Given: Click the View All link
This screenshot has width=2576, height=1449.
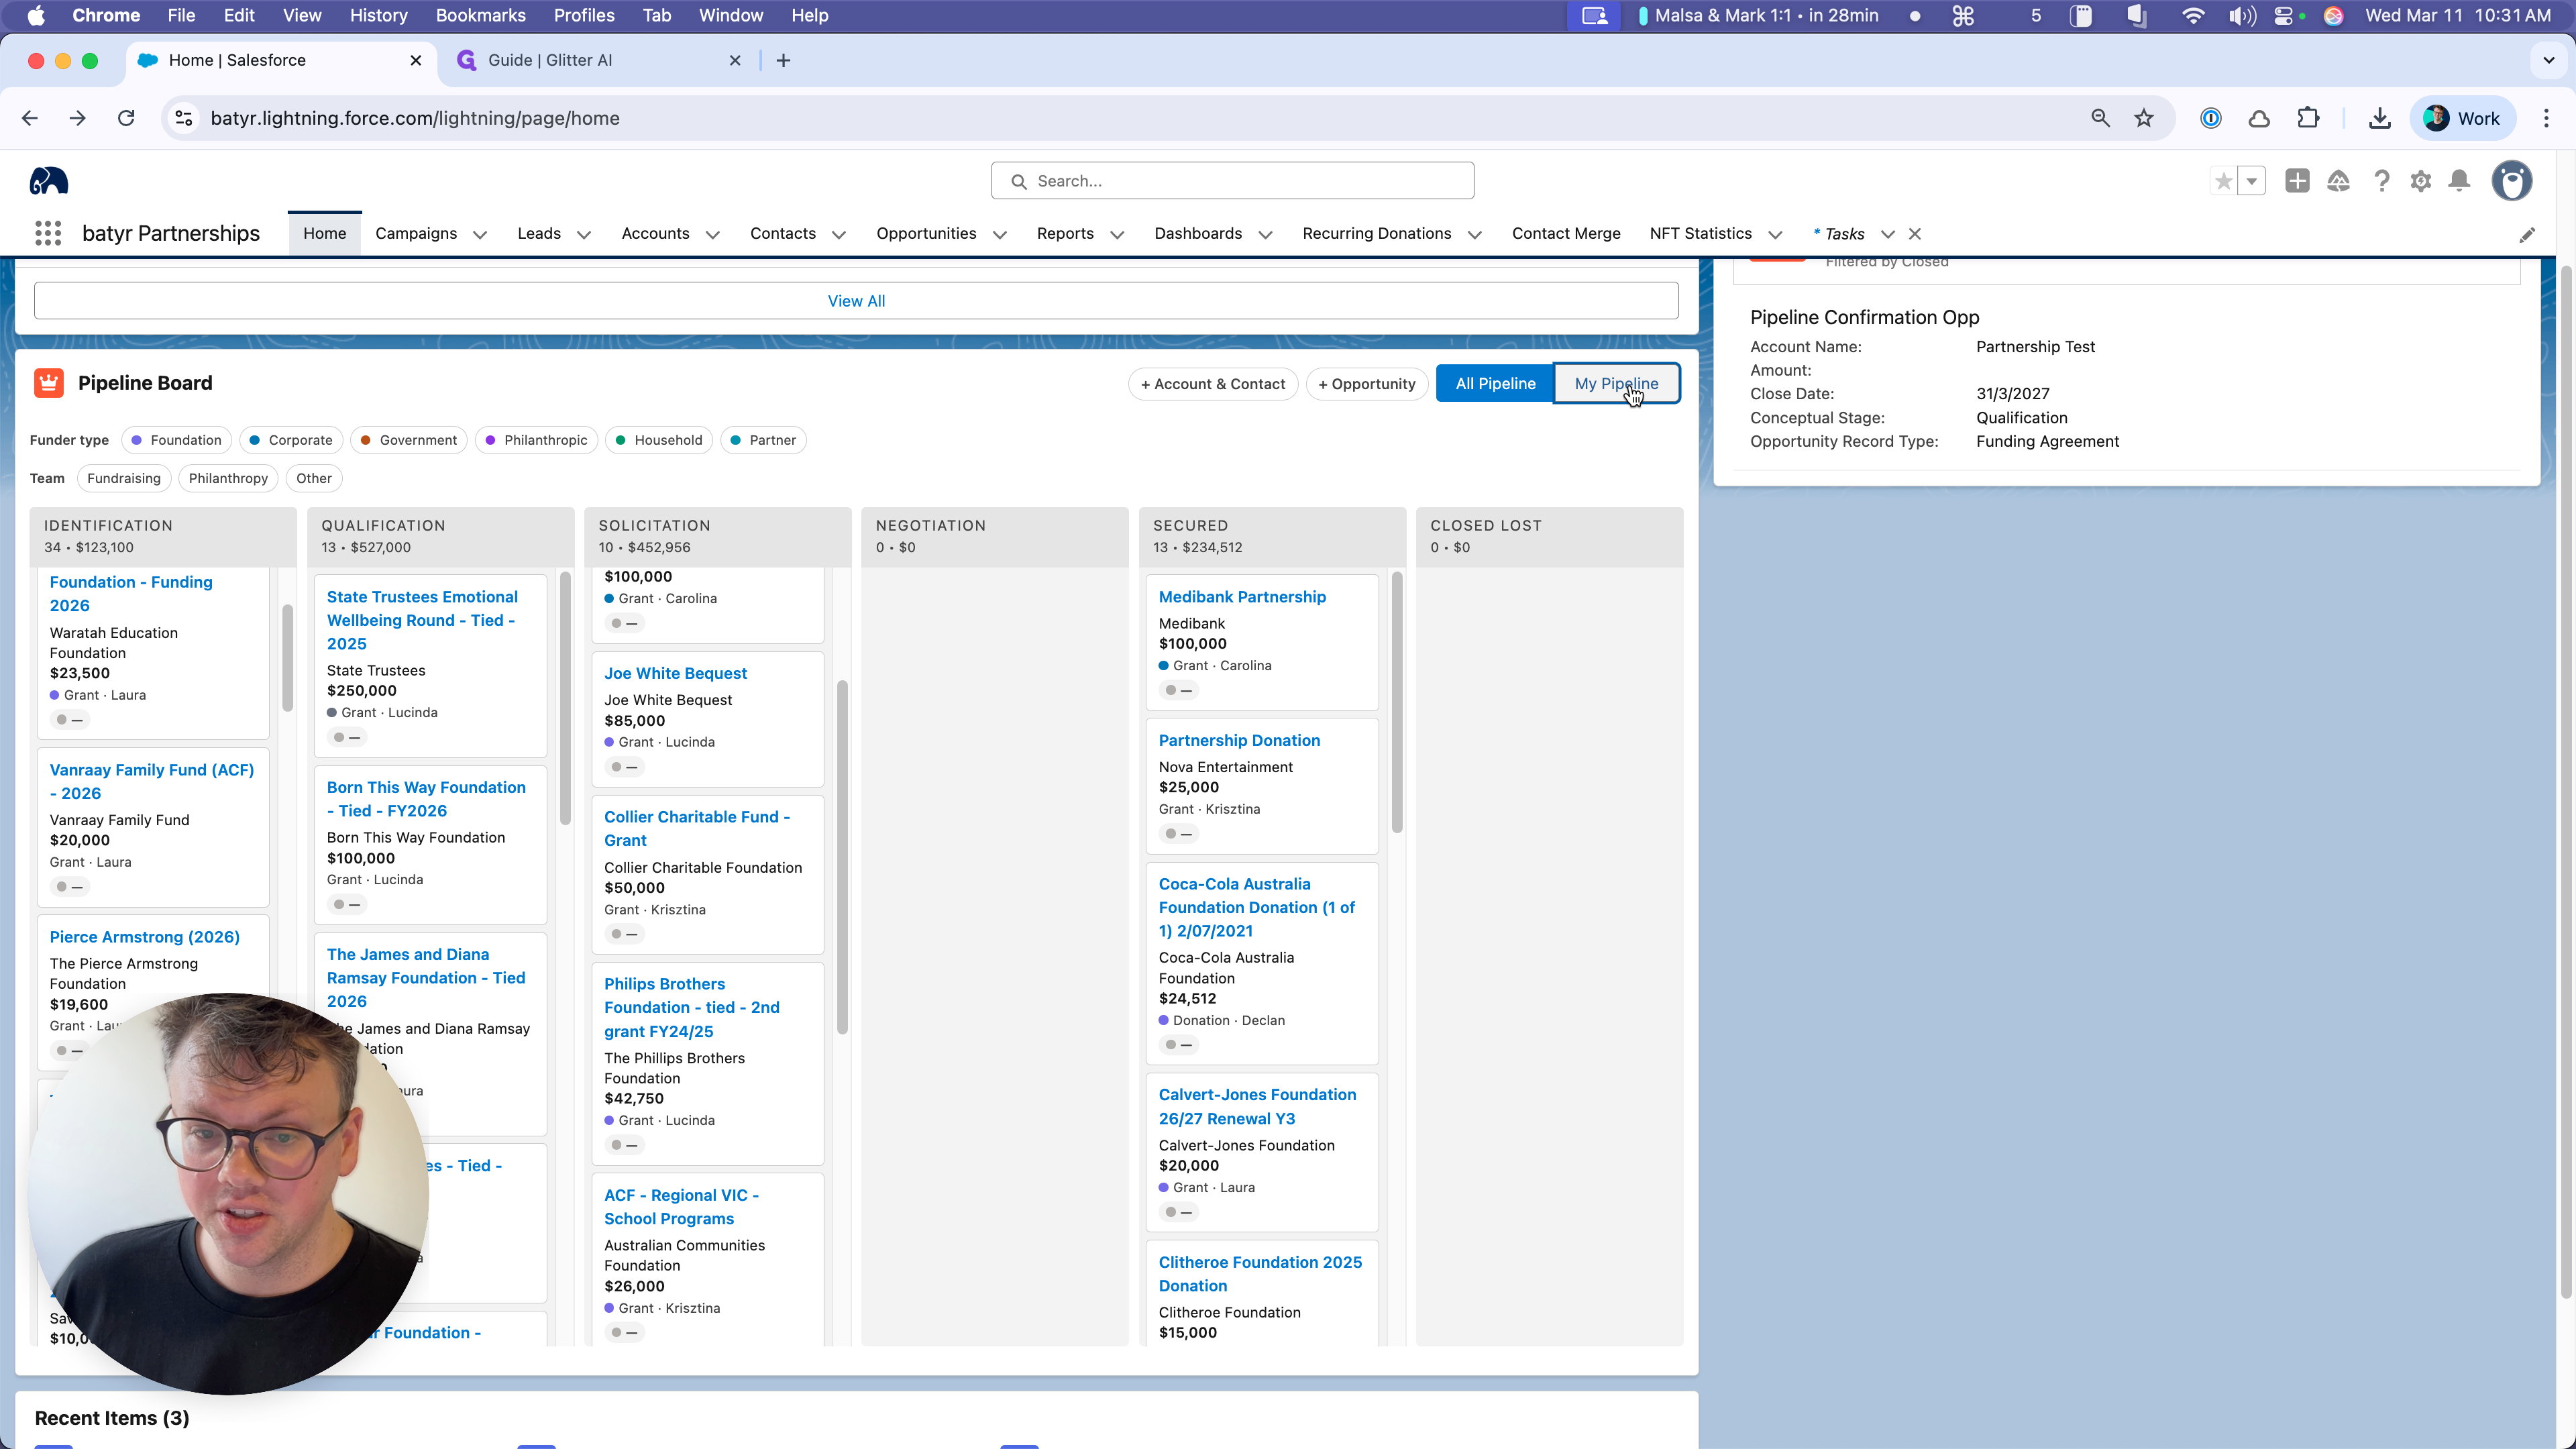Looking at the screenshot, I should (856, 301).
